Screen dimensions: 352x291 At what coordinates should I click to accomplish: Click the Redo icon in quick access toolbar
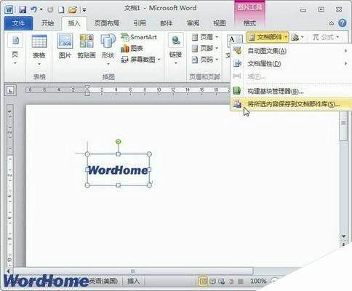(50, 9)
